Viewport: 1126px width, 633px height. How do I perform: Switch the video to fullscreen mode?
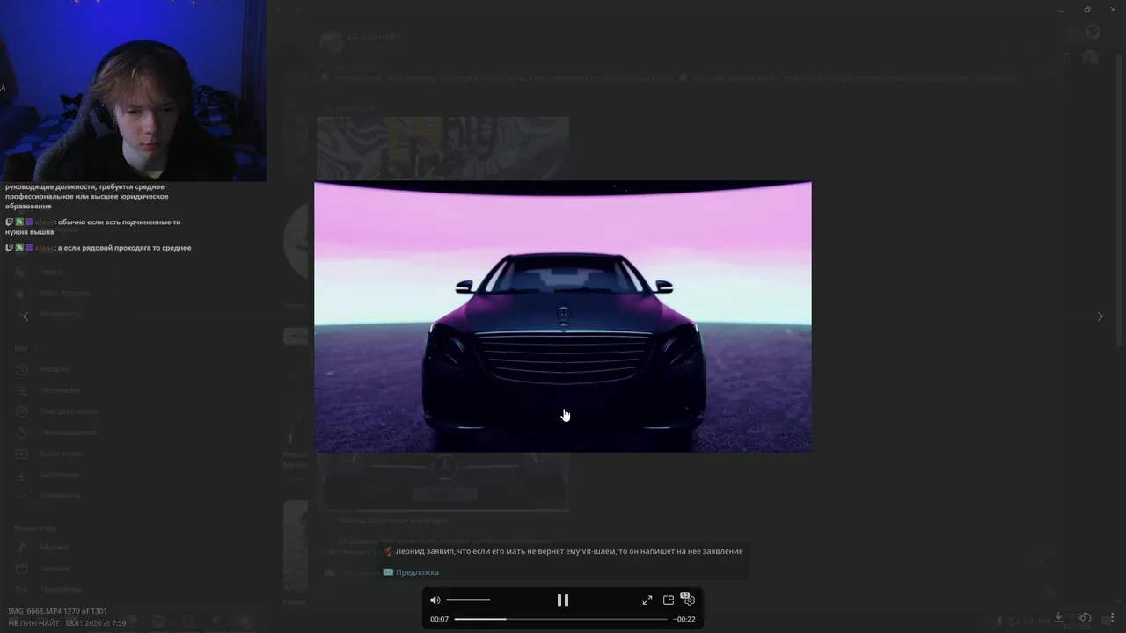(647, 600)
